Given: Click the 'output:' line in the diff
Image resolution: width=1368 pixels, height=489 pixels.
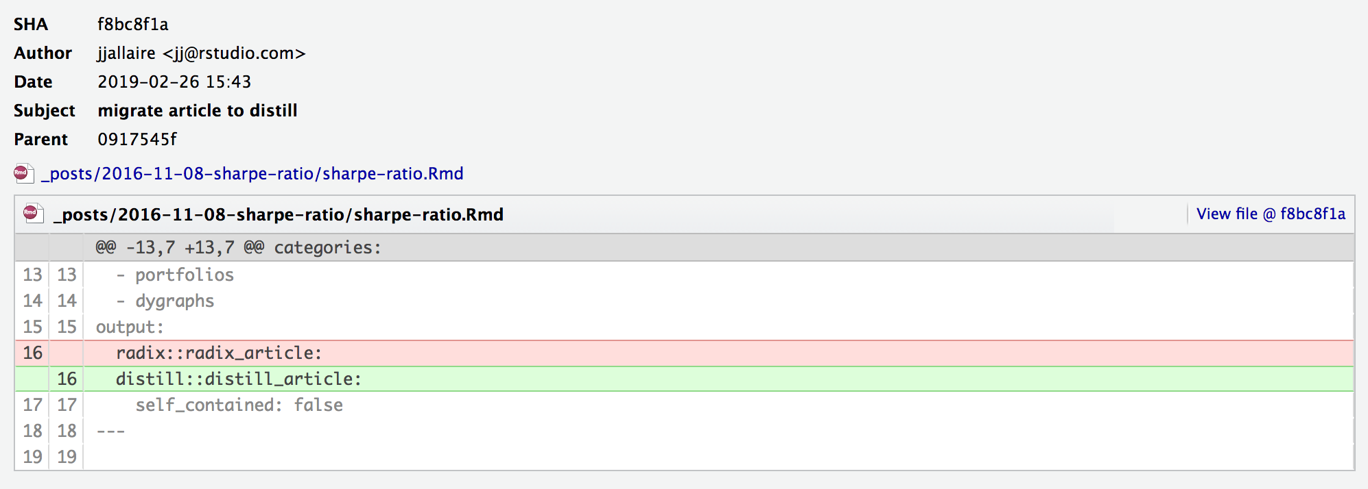Looking at the screenshot, I should 130,327.
